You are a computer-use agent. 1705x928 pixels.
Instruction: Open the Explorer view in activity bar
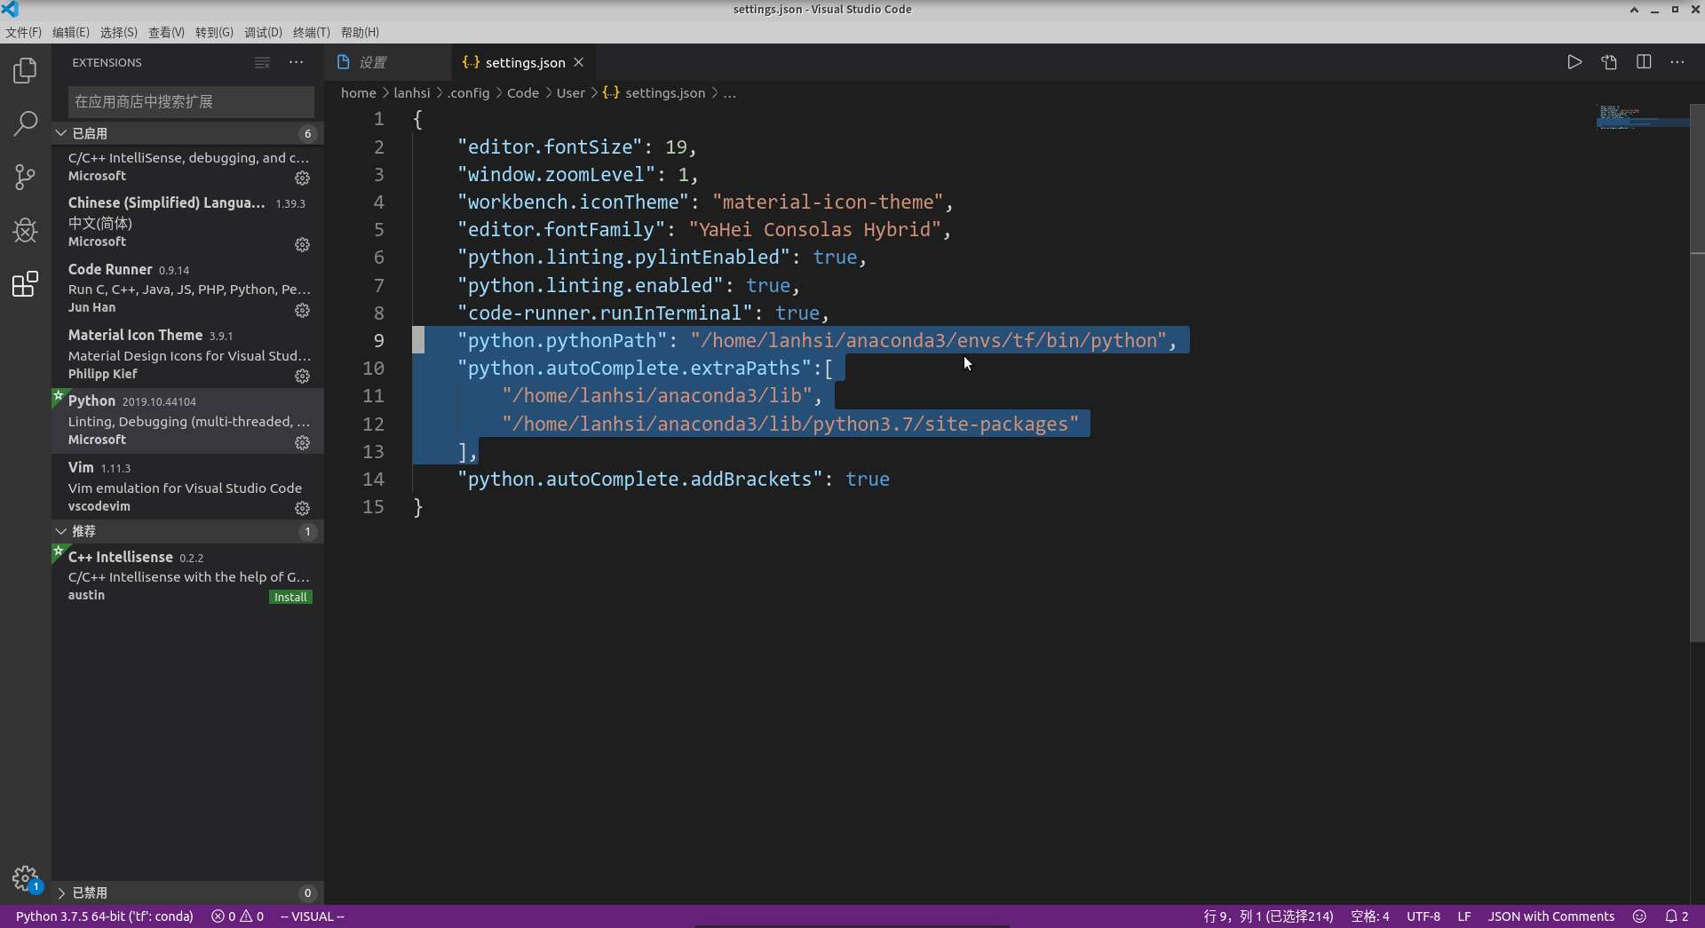[25, 70]
